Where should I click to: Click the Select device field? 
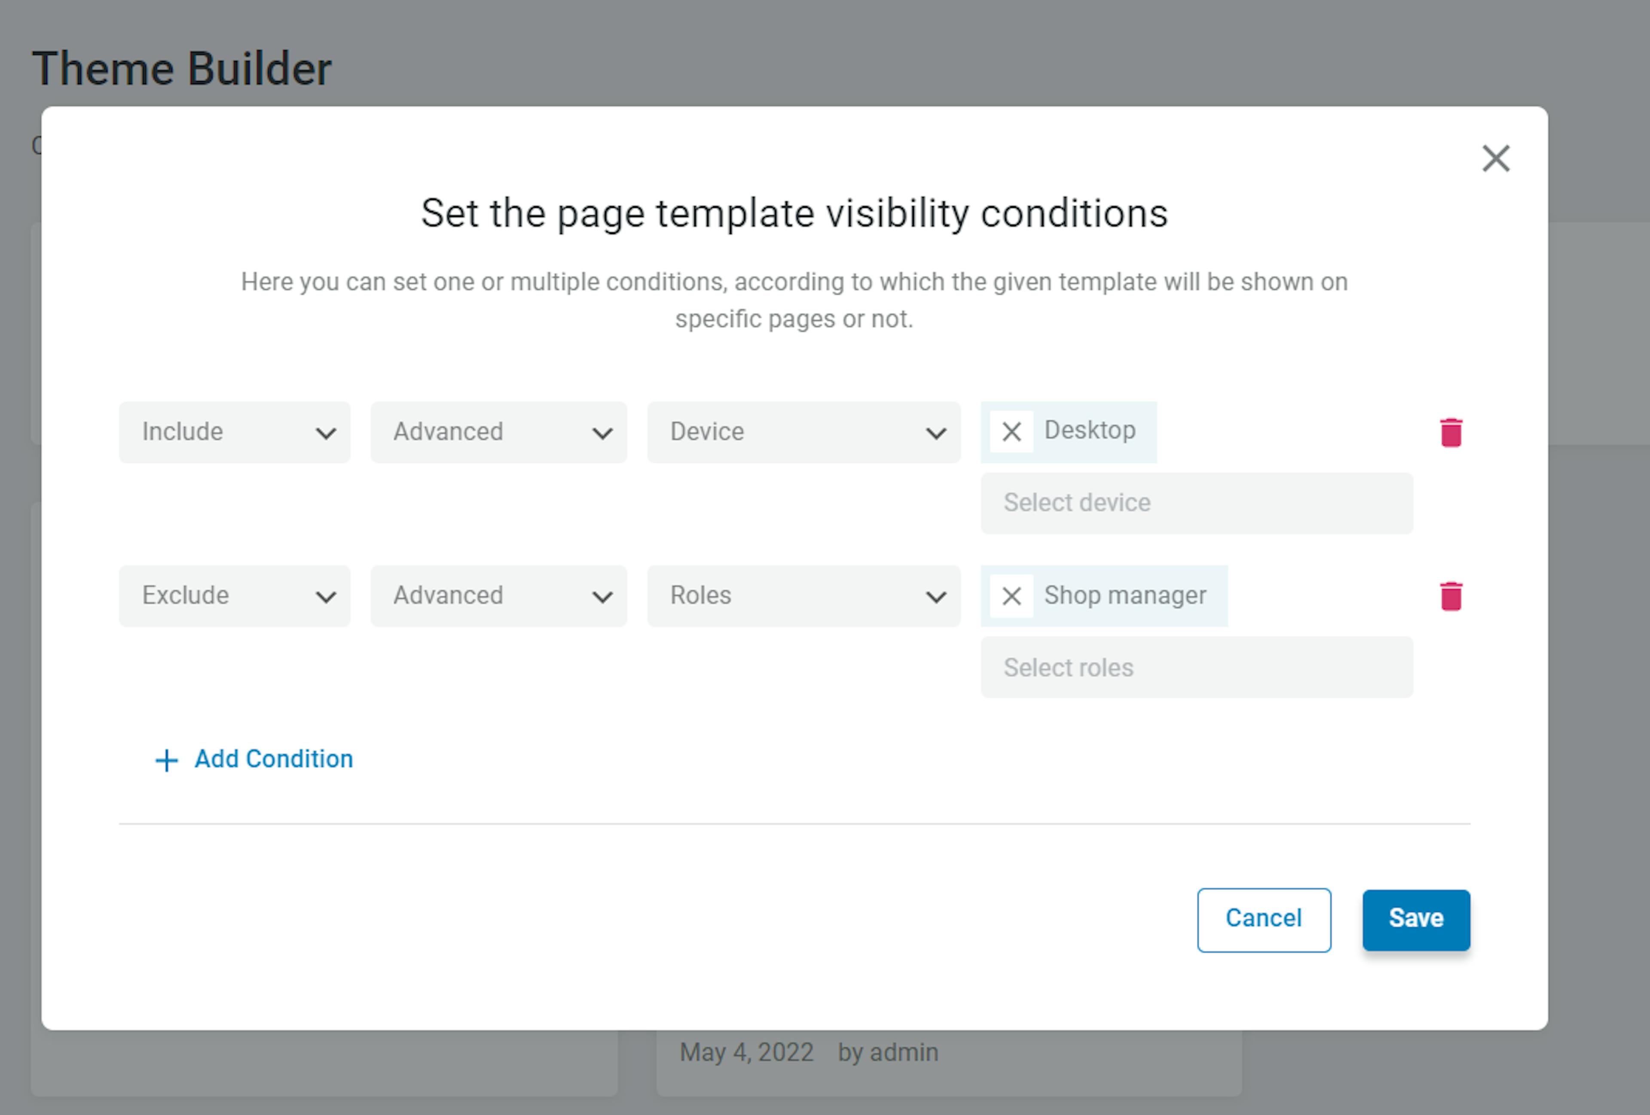(1196, 503)
